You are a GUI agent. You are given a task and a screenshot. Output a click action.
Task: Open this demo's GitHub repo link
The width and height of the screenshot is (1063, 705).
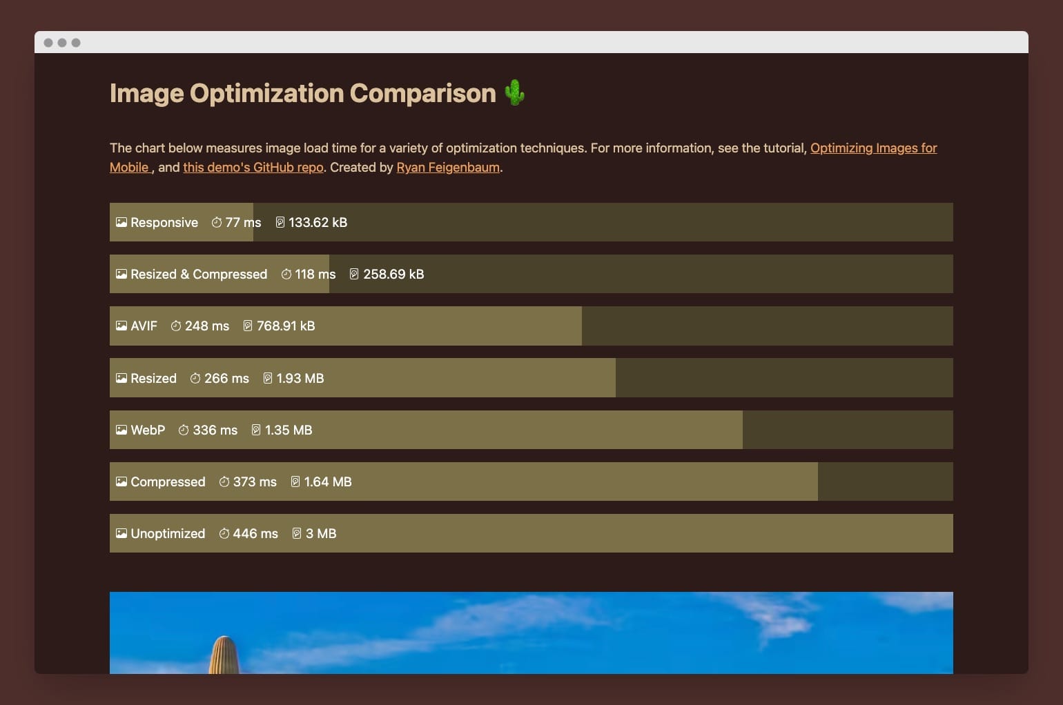(x=253, y=167)
